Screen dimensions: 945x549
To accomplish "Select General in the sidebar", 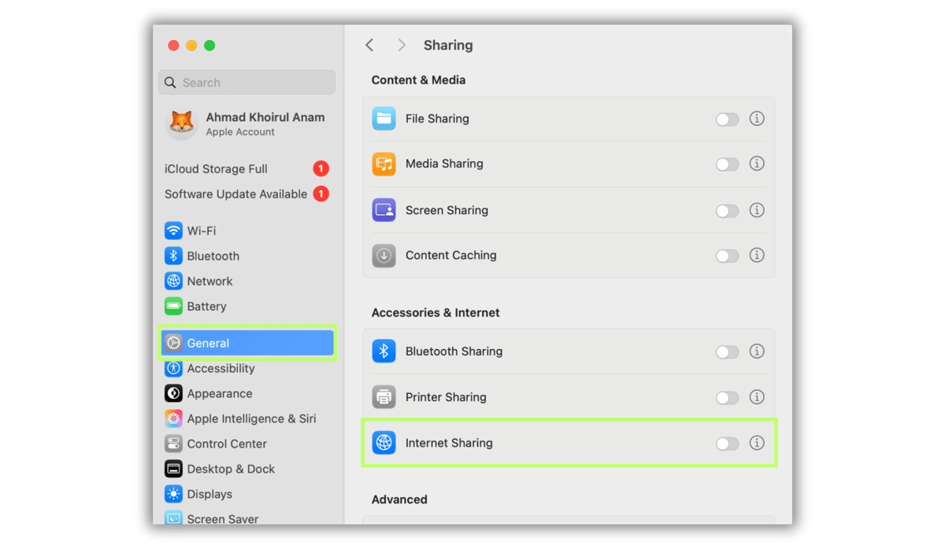I will pos(247,343).
